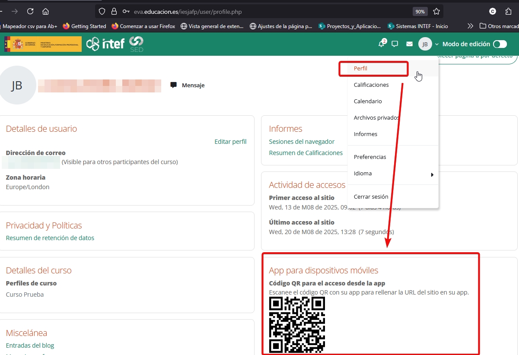Open the Ajustes de la página bookmark
Image resolution: width=519 pixels, height=355 pixels.
(x=281, y=26)
